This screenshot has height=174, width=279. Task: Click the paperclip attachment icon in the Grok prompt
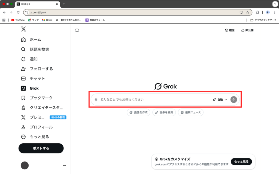(x=96, y=100)
